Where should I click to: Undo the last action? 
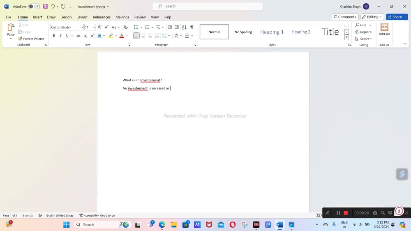(x=53, y=6)
